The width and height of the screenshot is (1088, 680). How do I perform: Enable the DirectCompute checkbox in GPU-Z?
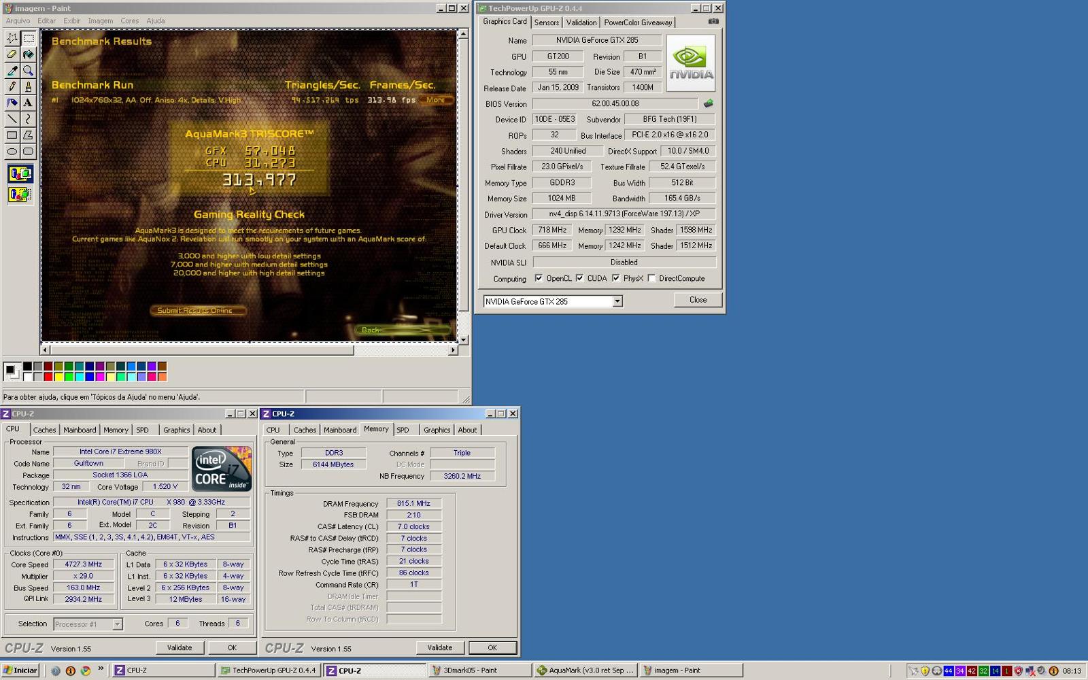point(651,278)
